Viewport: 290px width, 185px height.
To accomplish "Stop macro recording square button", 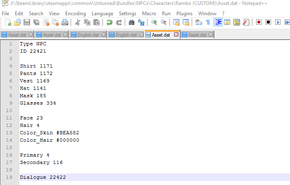I will (x=268, y=22).
